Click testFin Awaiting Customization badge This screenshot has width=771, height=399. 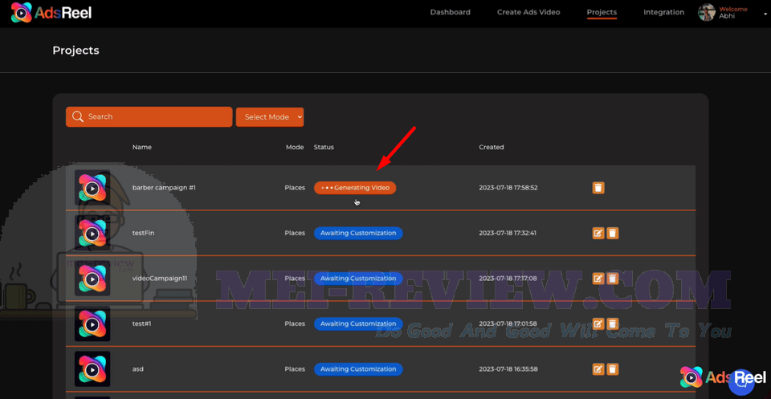pos(358,233)
